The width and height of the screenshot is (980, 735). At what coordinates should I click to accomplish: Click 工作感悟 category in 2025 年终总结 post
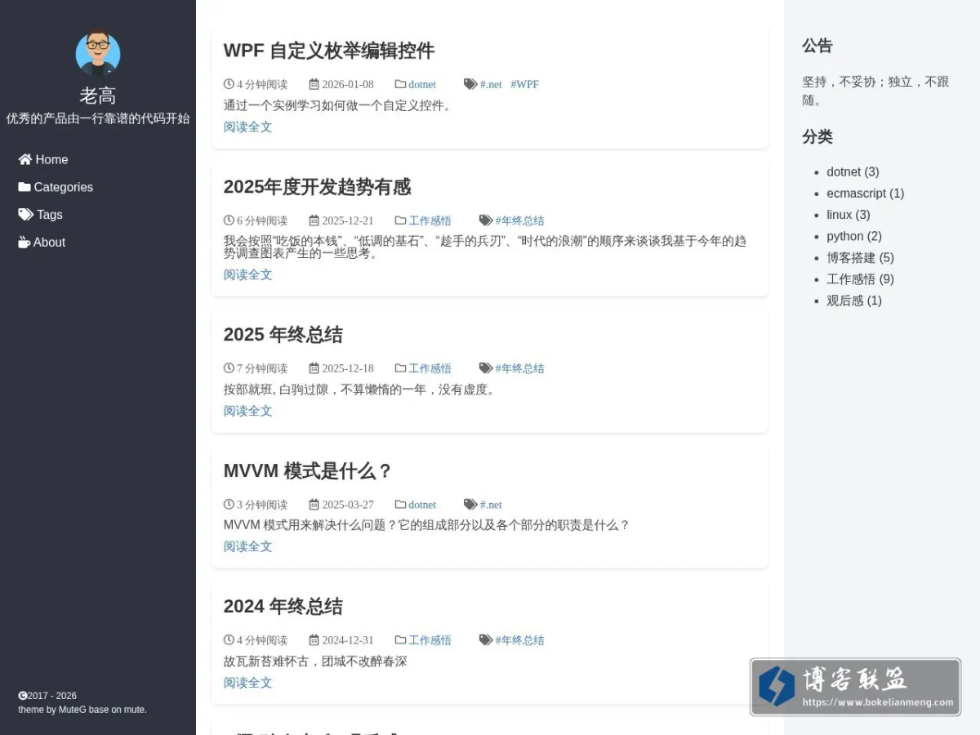(x=430, y=368)
